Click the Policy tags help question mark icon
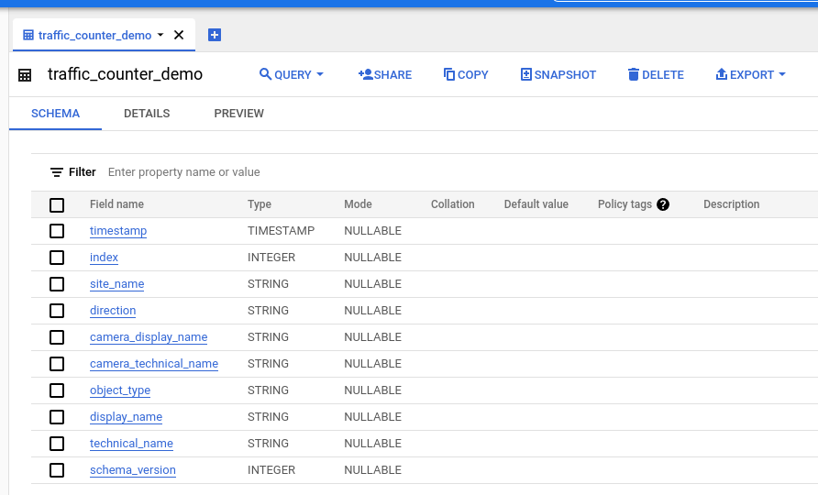 (x=663, y=204)
